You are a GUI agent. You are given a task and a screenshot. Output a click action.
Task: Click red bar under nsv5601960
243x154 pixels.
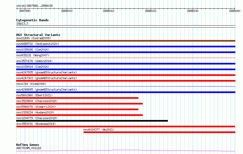pos(77,98)
